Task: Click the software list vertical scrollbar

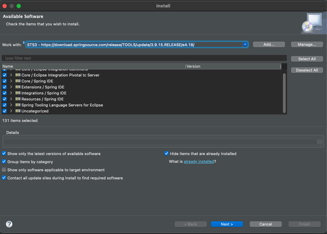Action: pos(284,93)
